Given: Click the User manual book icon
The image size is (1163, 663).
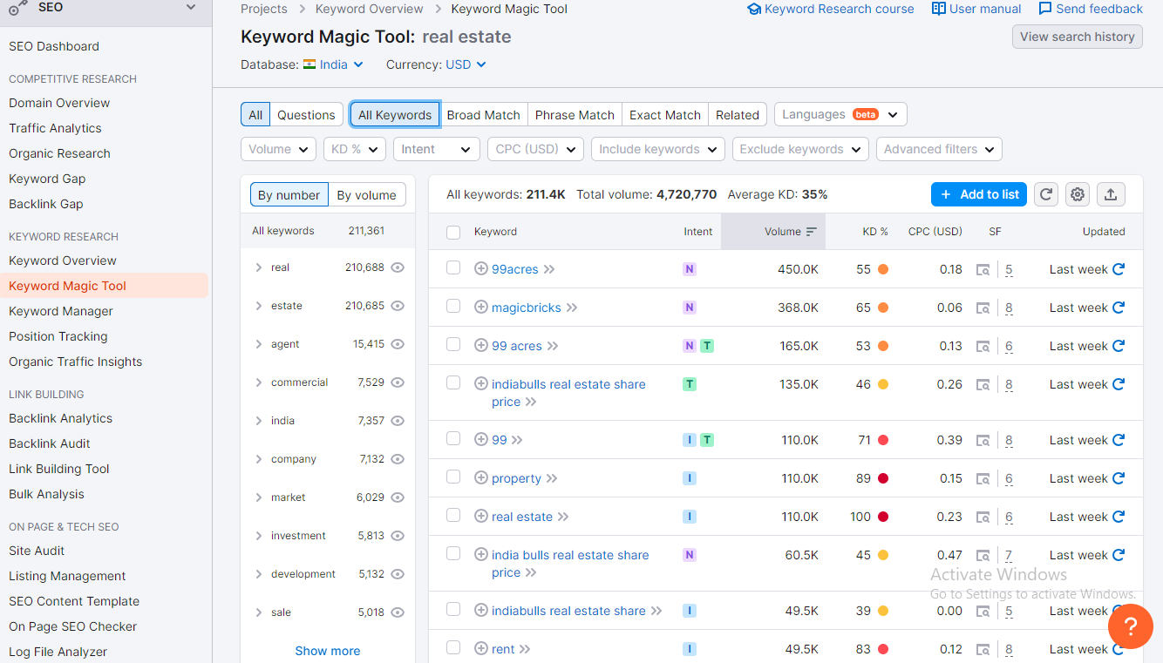Looking at the screenshot, I should 939,9.
